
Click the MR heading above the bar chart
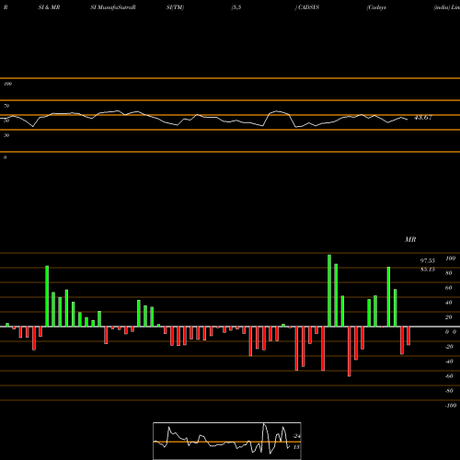tap(410, 239)
